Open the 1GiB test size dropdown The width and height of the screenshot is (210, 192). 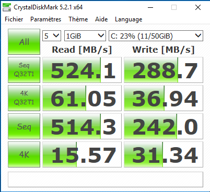85,36
